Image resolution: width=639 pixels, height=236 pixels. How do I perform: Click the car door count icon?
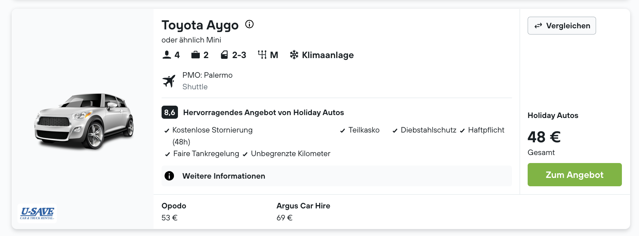225,55
